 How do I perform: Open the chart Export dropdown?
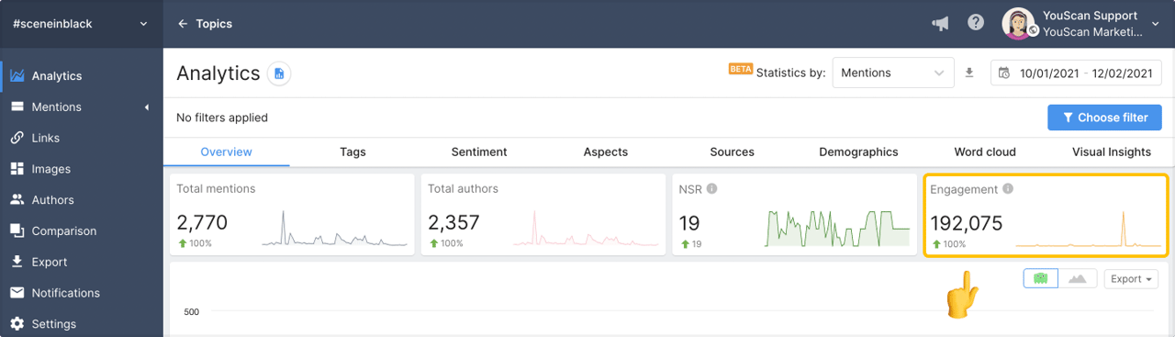(x=1131, y=278)
